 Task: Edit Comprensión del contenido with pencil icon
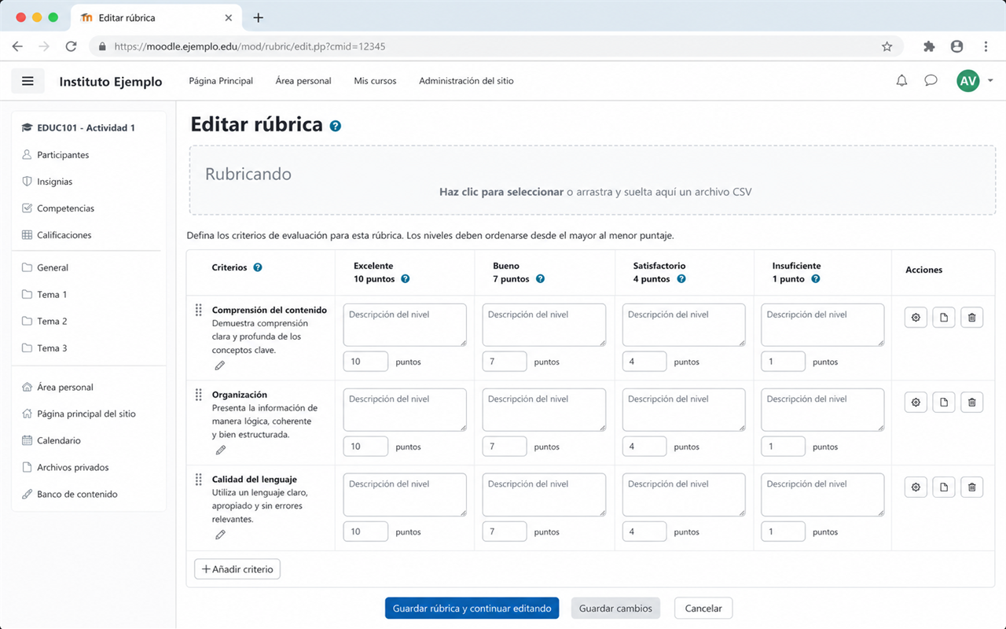pyautogui.click(x=220, y=366)
